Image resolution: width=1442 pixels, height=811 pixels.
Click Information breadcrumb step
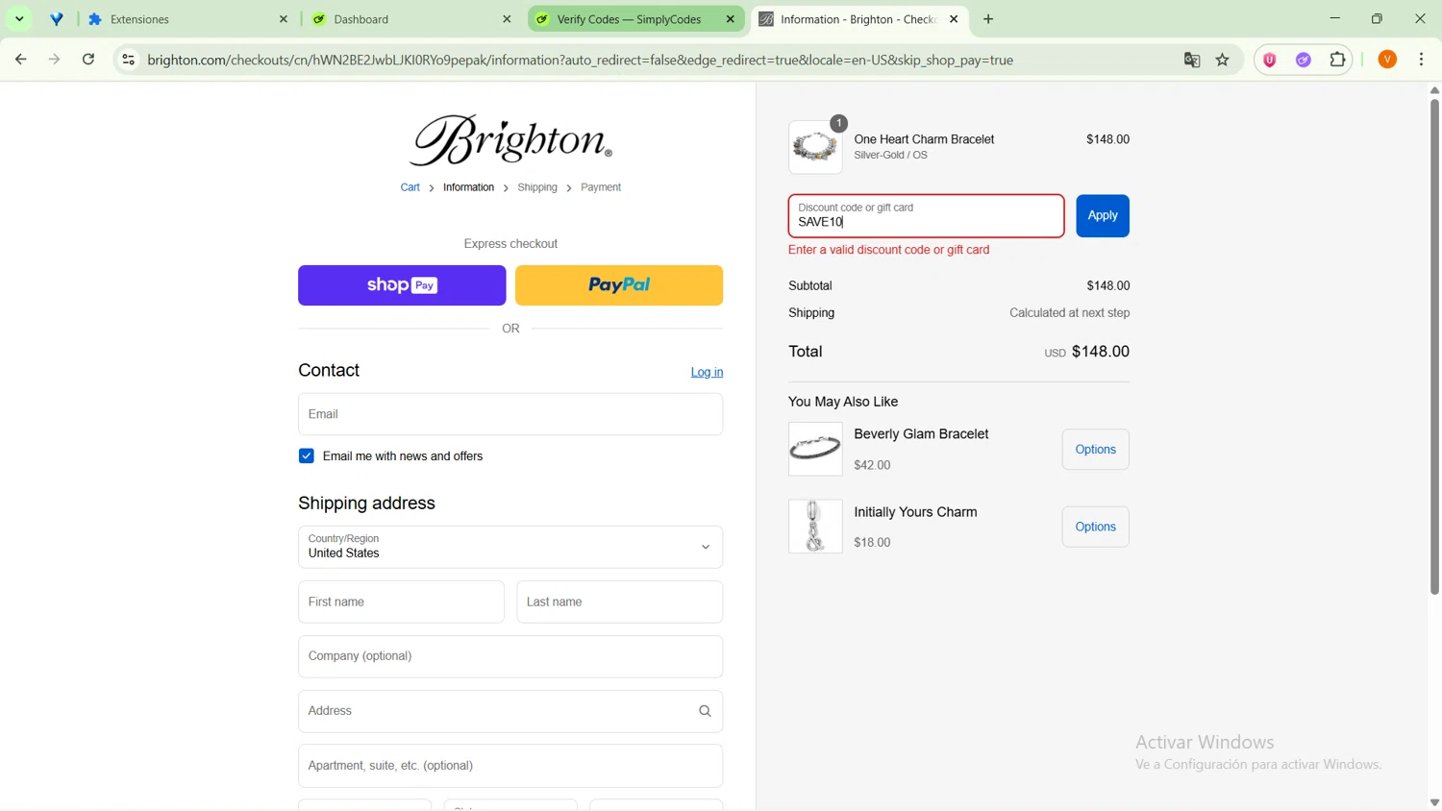[x=468, y=187]
